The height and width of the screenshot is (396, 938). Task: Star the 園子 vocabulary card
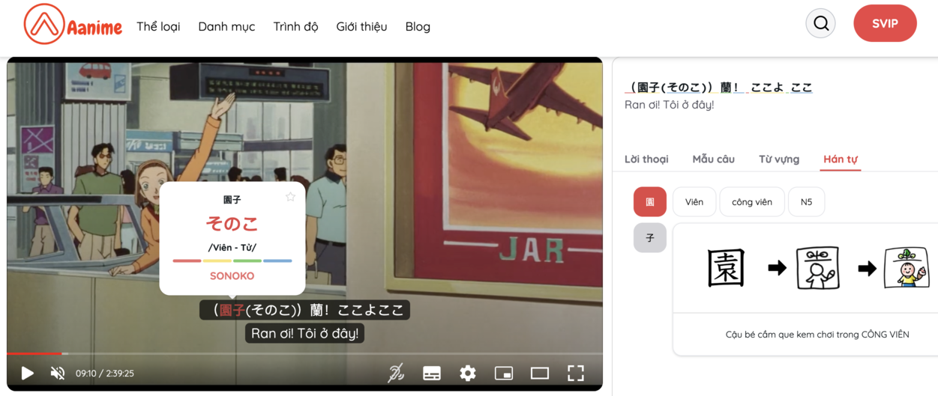coord(290,197)
